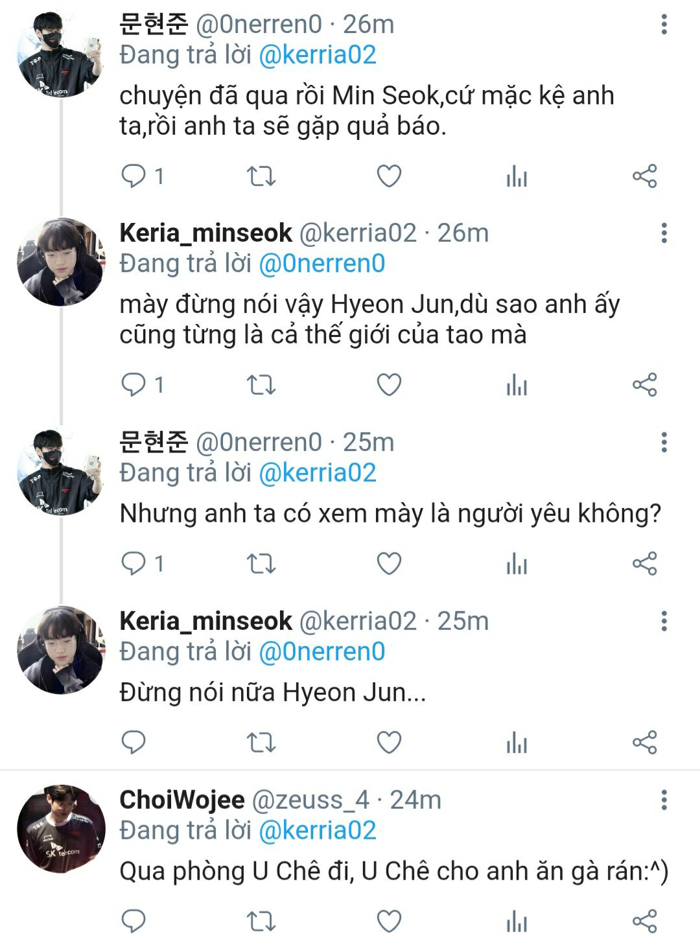Image resolution: width=700 pixels, height=943 pixels.
Task: Open more options on 'cả thế giới' reply
Action: pyautogui.click(x=664, y=233)
